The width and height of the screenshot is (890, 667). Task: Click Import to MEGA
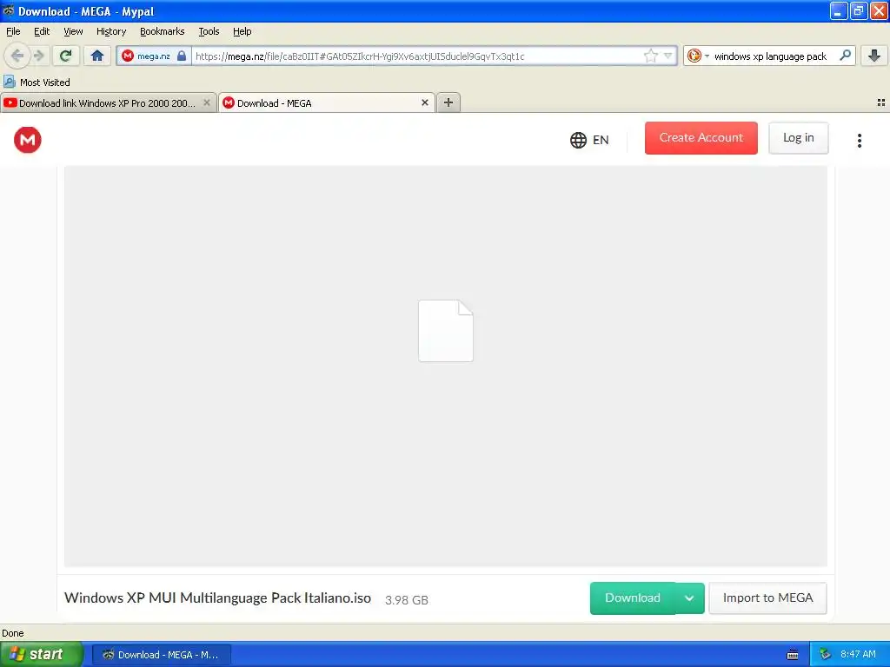[x=767, y=598]
